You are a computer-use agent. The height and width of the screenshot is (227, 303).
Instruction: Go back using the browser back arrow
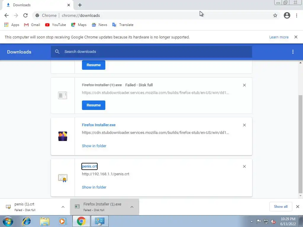point(7,15)
